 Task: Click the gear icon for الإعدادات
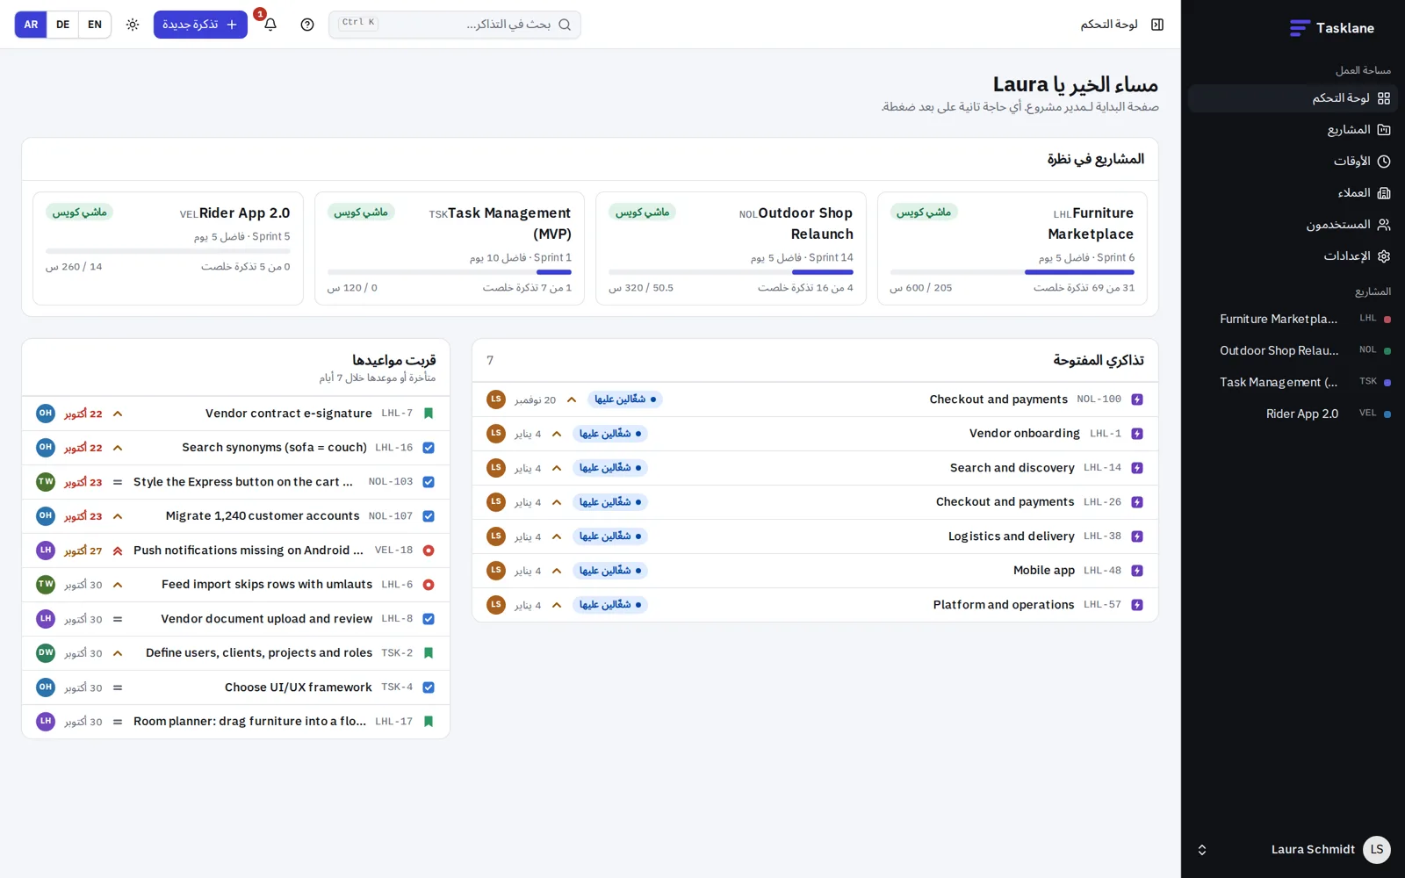(x=1384, y=256)
